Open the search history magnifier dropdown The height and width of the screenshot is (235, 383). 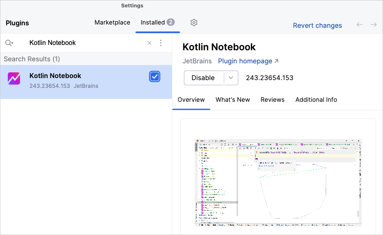[x=9, y=43]
